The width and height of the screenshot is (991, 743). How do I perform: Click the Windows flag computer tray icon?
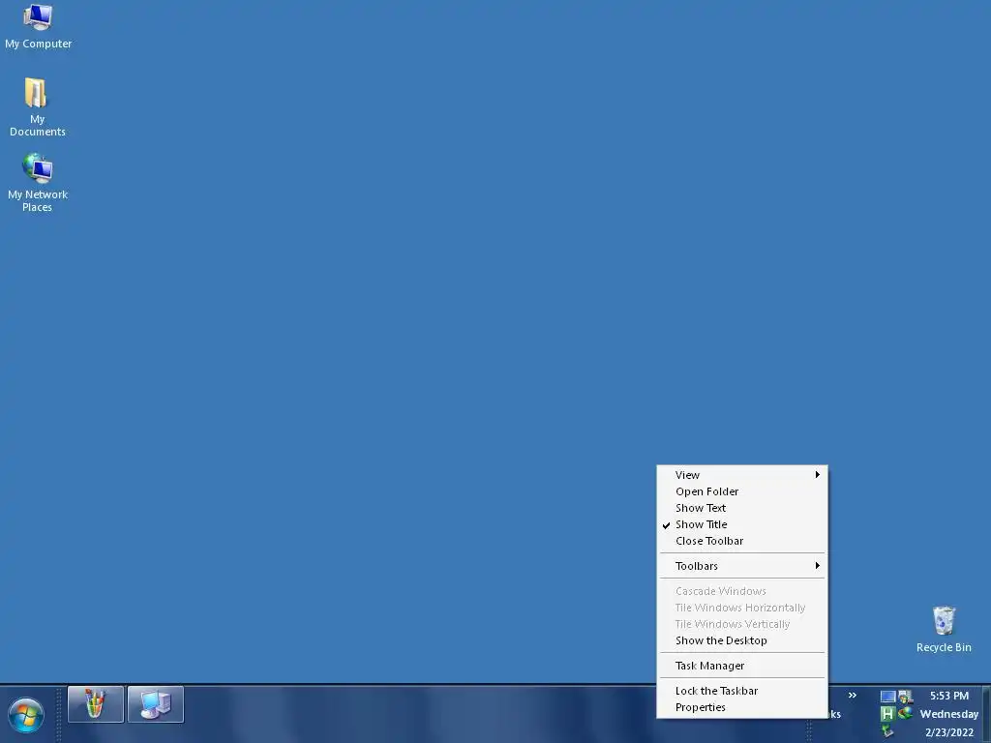click(x=906, y=697)
